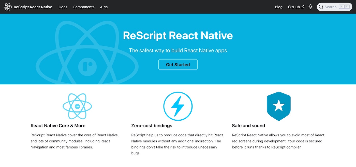Click the tagline about safest way to build

click(x=178, y=50)
